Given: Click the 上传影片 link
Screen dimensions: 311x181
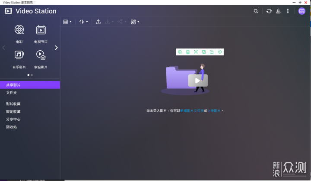Looking at the screenshot, I should [x=214, y=111].
